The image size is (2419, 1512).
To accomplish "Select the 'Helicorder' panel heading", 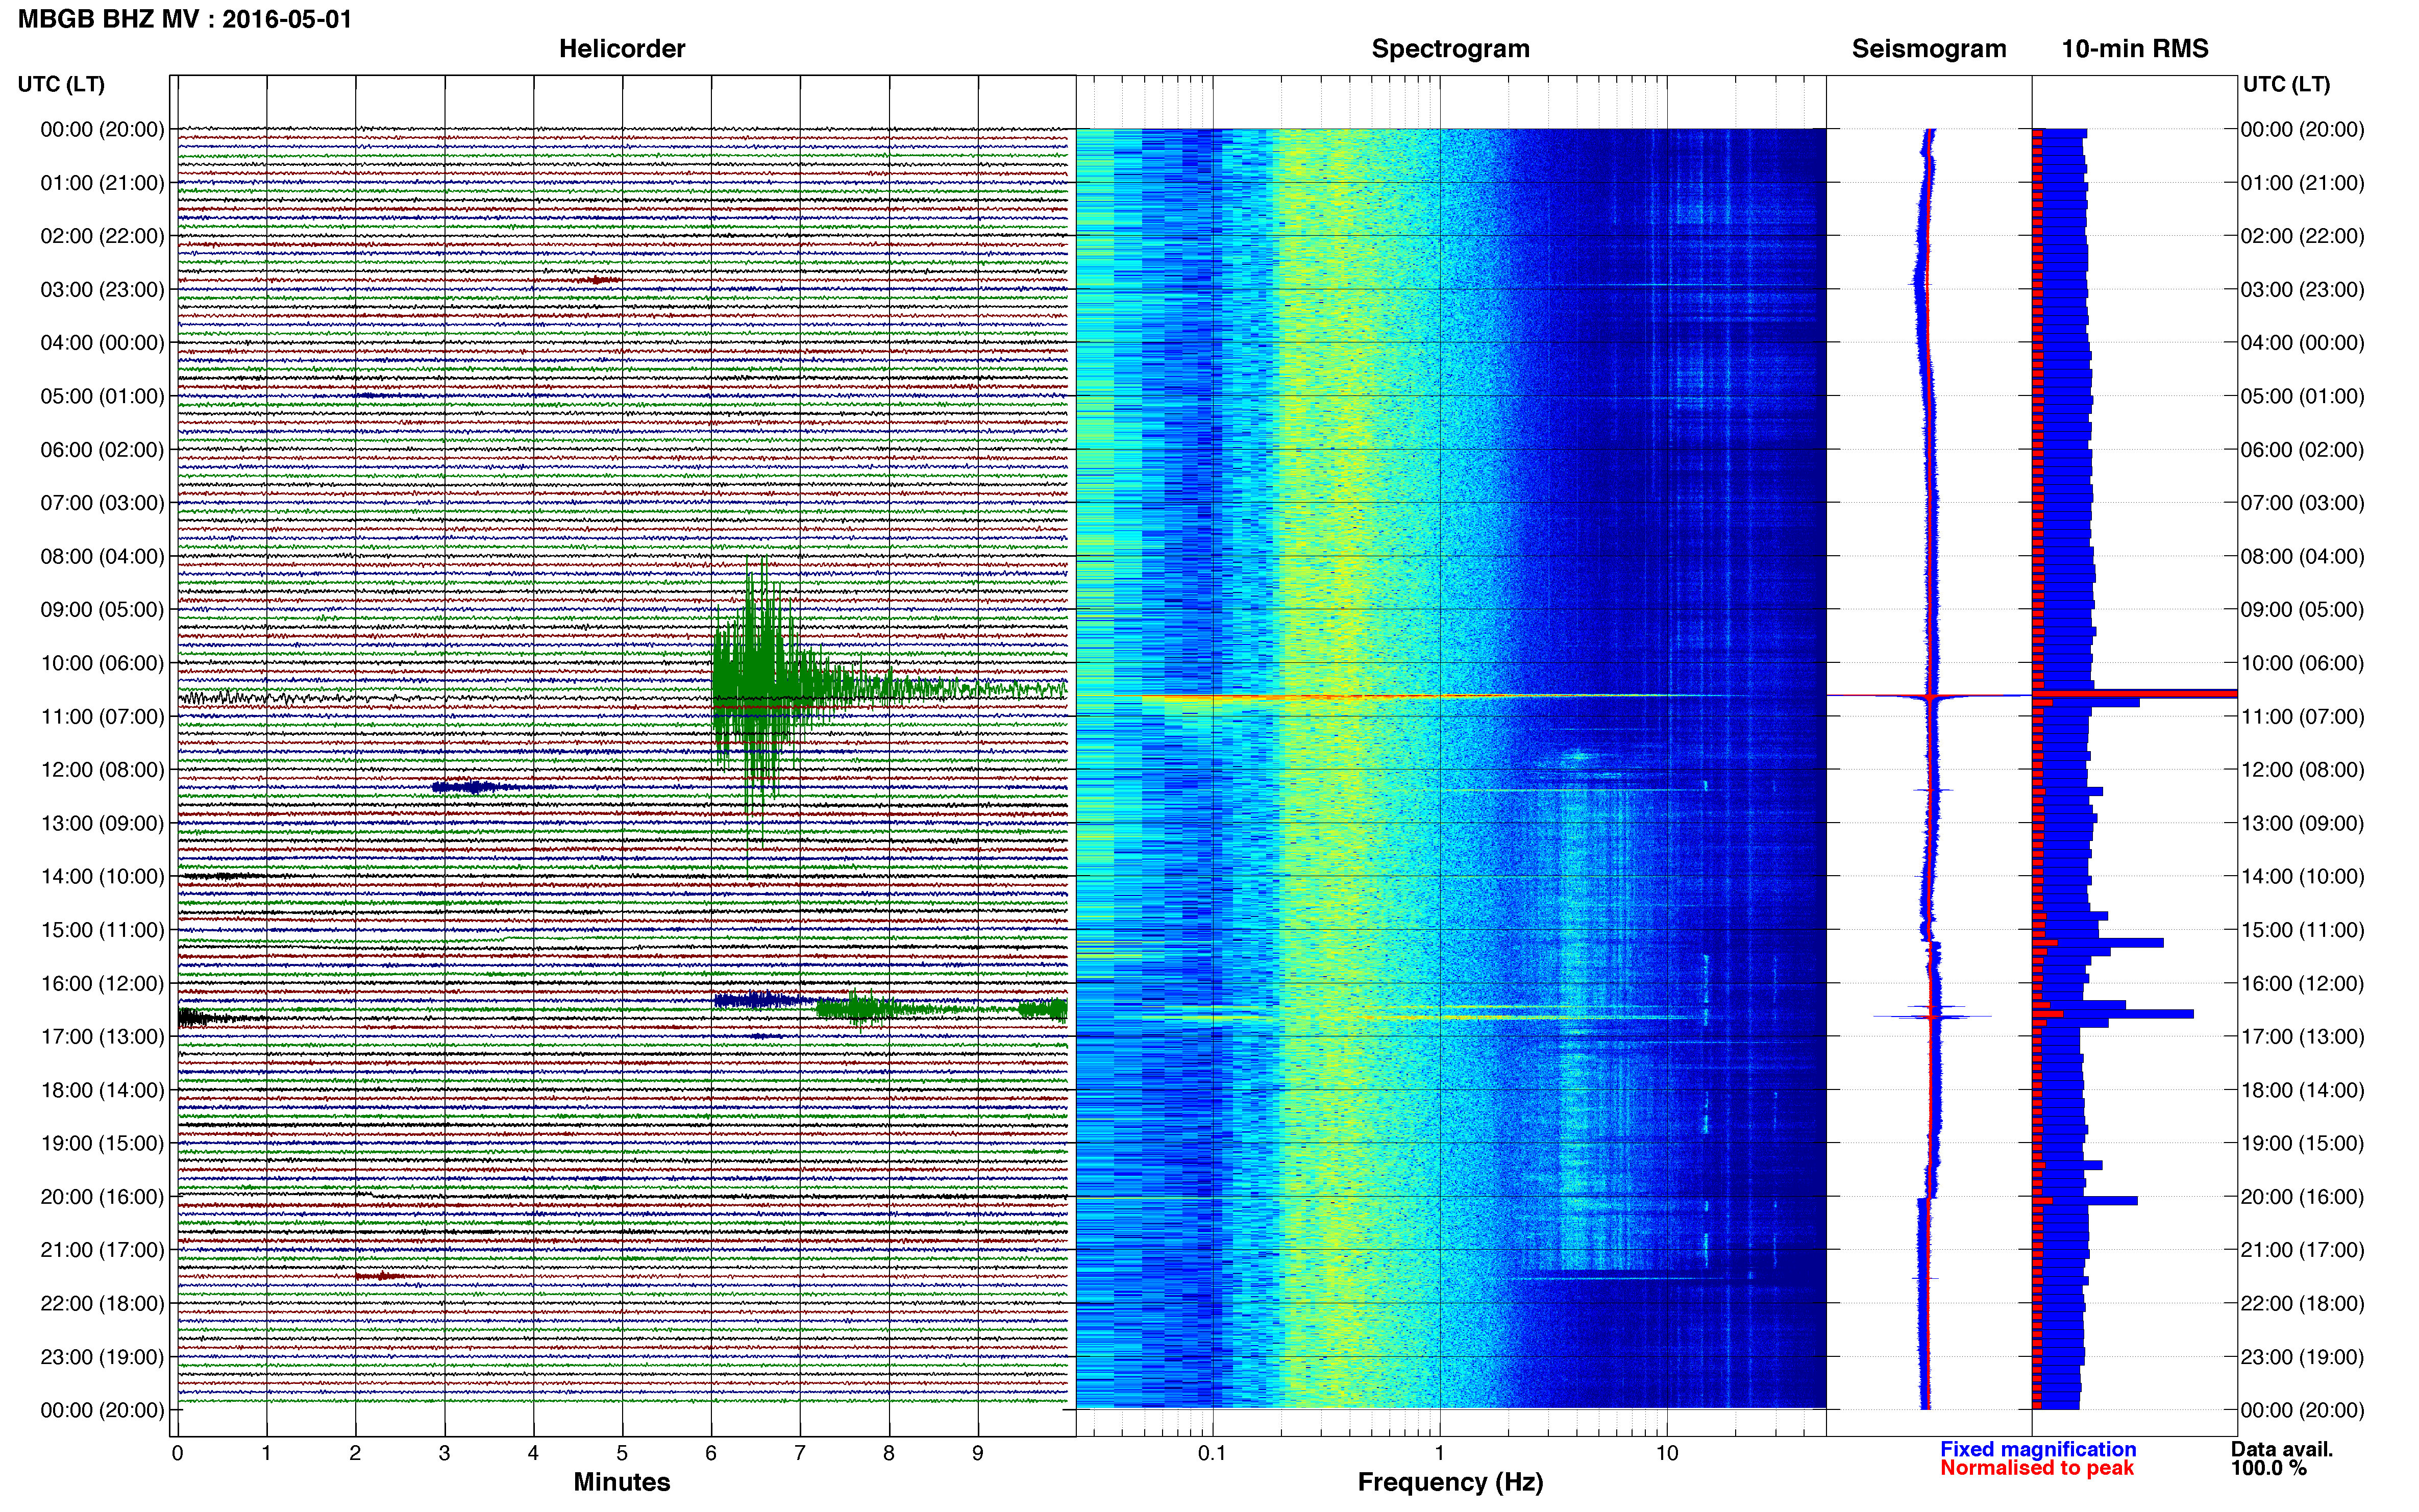I will click(622, 49).
